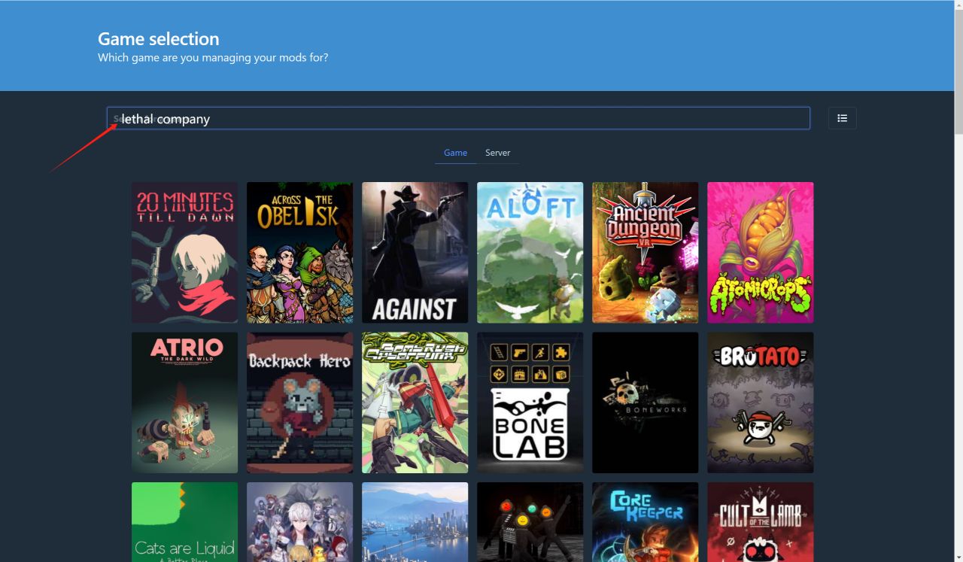Select the Across the Obelisk game card
The height and width of the screenshot is (562, 963).
click(x=299, y=253)
